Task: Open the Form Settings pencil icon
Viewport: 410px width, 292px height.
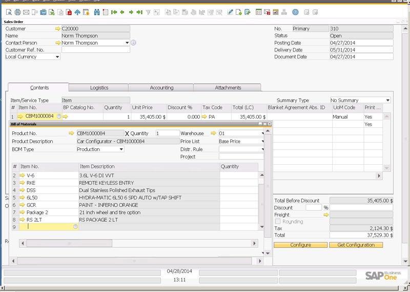Action: click(230, 12)
